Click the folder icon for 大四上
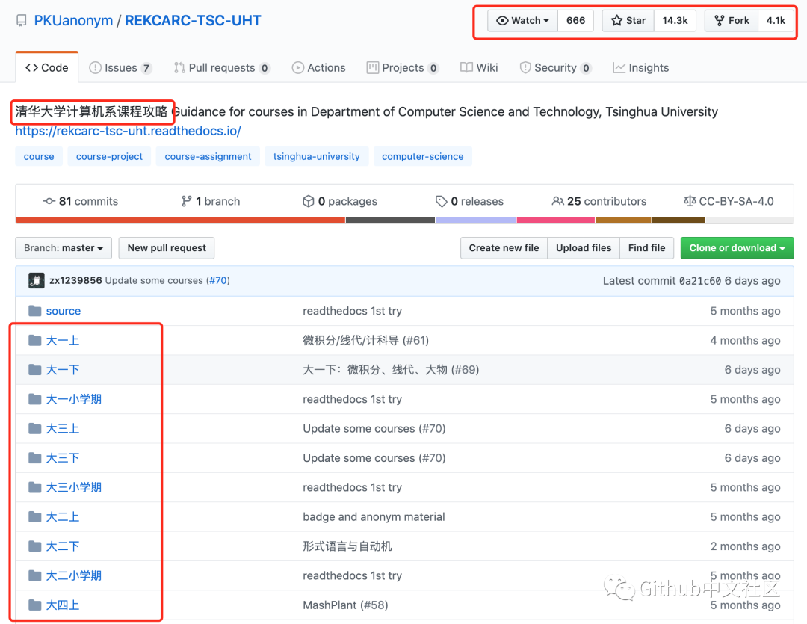Screen dimensions: 807x624 pos(34,605)
